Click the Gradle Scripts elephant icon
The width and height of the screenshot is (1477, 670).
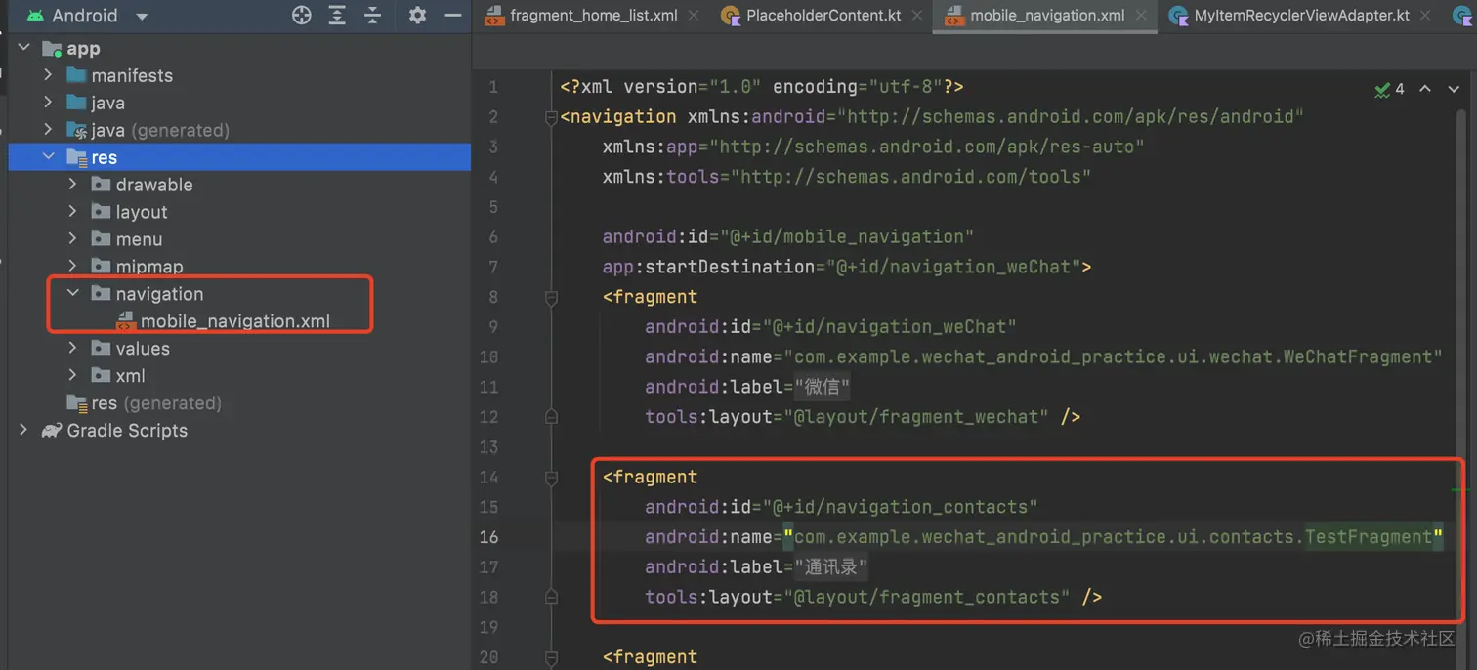[52, 430]
